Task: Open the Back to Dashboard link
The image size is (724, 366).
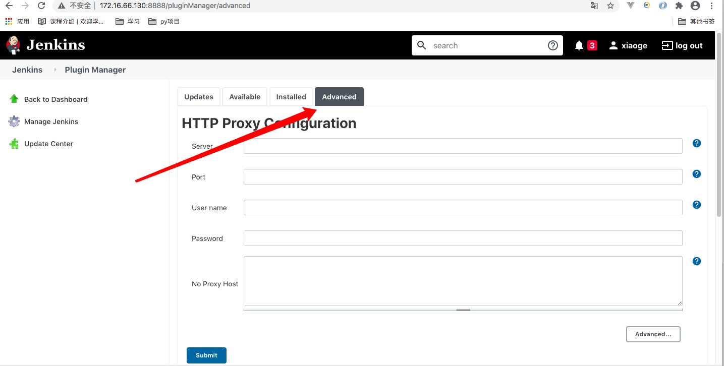Action: click(55, 99)
